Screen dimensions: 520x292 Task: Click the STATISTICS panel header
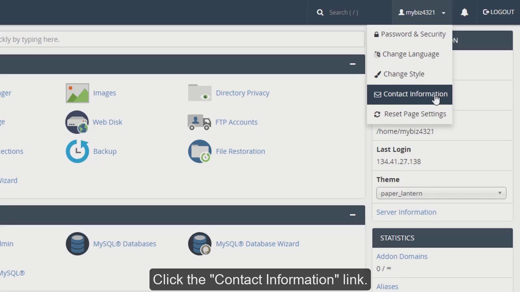click(442, 238)
